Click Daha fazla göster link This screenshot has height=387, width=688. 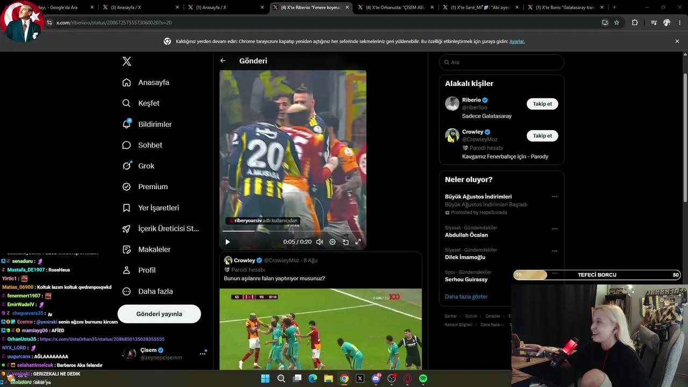(x=466, y=297)
